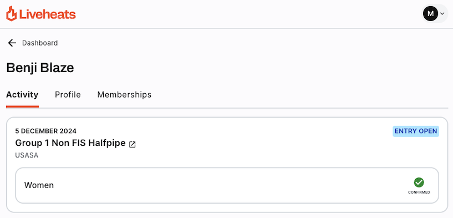Click the CONFIRMED status label
Viewport: 453px width, 218px height.
point(419,192)
